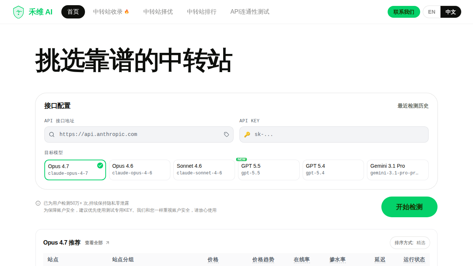Image resolution: width=473 pixels, height=266 pixels.
Task: Click the key icon in API KEY field
Action: pos(247,134)
